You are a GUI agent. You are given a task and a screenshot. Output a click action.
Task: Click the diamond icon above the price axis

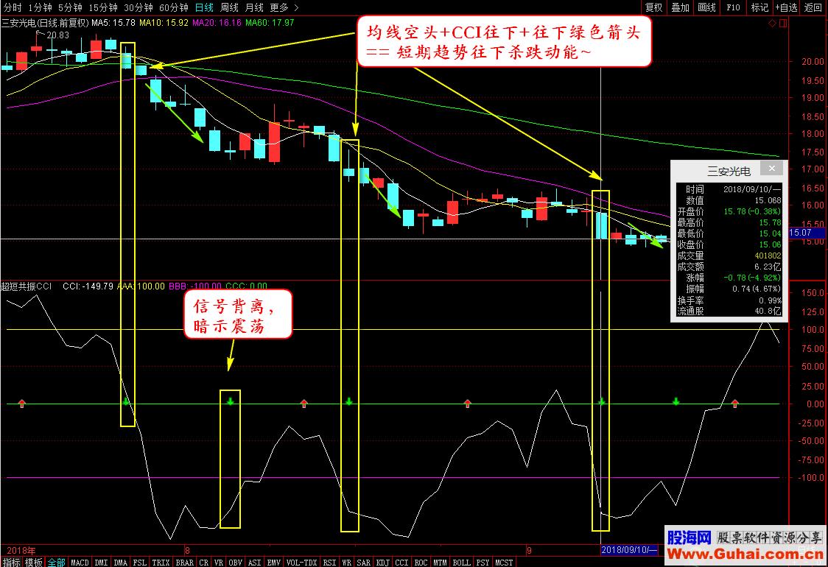pos(772,24)
